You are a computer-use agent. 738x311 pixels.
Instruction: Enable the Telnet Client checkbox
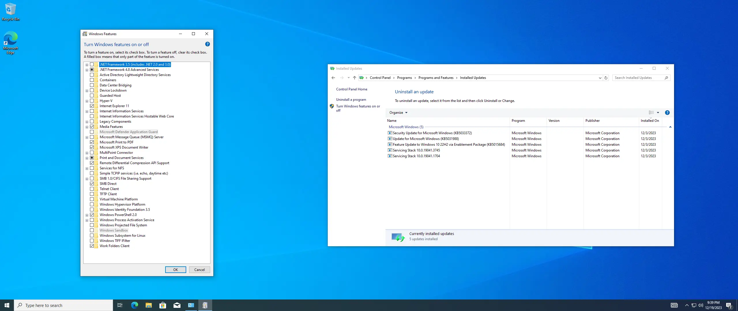pos(92,189)
